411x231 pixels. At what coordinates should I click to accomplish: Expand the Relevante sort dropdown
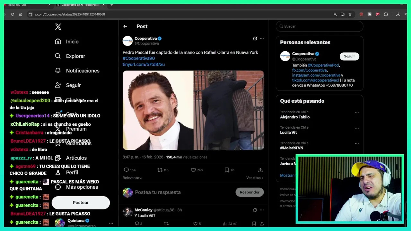[132, 178]
